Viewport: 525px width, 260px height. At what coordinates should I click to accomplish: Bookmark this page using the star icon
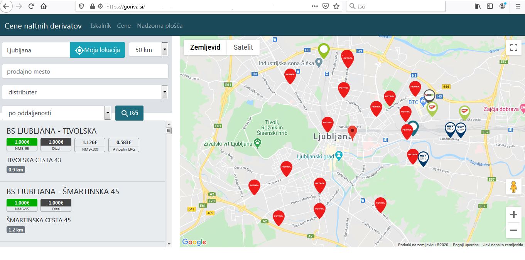point(336,6)
